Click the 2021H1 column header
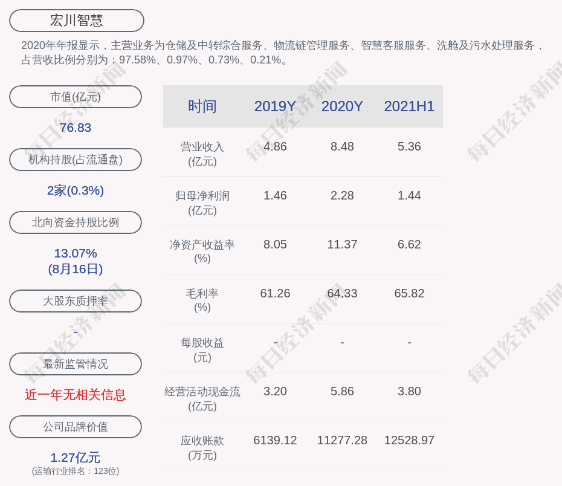Image resolution: width=562 pixels, height=486 pixels. coord(409,106)
